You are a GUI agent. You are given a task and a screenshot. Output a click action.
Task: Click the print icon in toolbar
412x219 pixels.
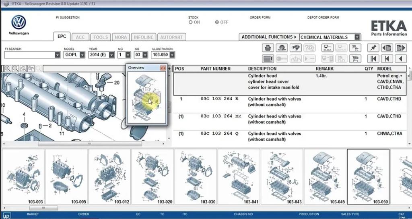tap(268, 48)
